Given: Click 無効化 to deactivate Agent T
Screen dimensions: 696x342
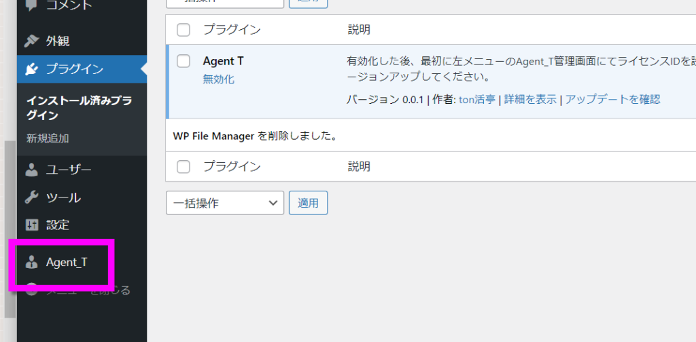Looking at the screenshot, I should pos(218,79).
